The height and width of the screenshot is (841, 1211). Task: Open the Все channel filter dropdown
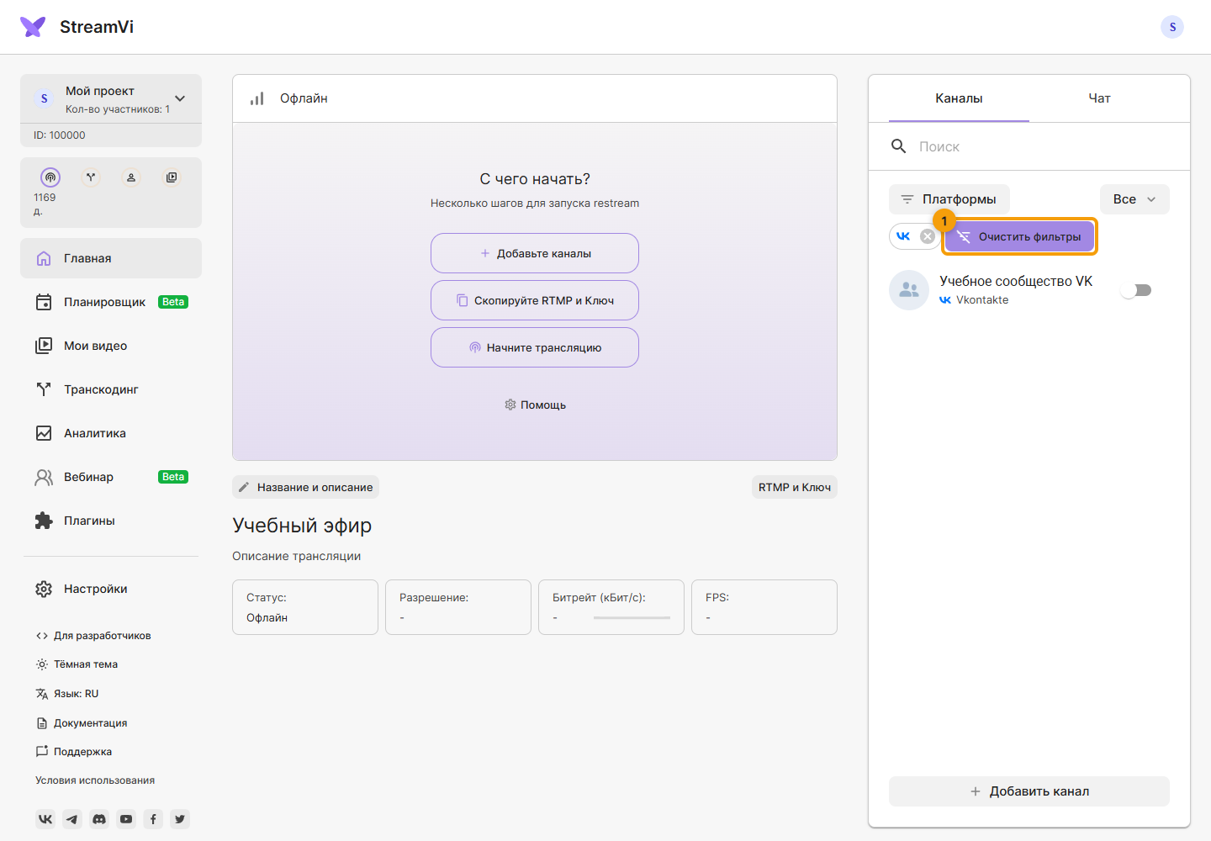tap(1134, 199)
